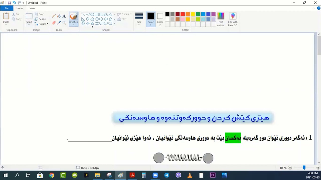The image size is (321, 180).
Task: Click the Resize button
Action: [x=40, y=19]
